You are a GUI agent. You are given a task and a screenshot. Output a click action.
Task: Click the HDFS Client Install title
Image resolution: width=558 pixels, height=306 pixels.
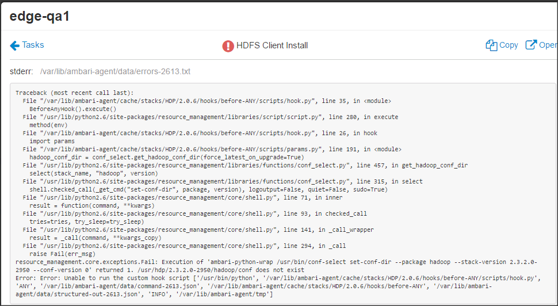[x=272, y=45]
